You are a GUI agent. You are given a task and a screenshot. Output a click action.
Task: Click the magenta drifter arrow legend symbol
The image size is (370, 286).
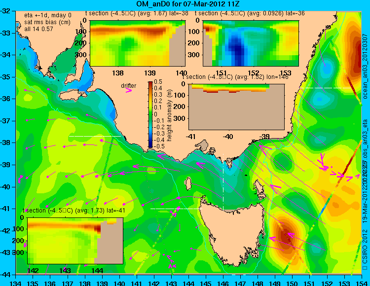click(x=129, y=90)
